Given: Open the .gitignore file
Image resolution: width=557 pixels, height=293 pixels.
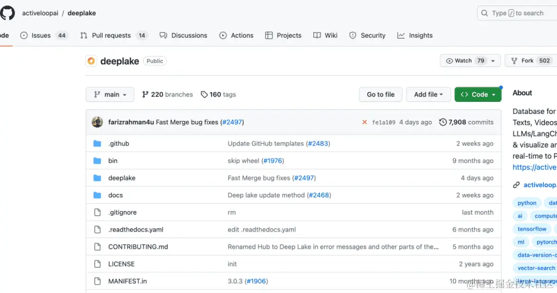Looking at the screenshot, I should click(122, 212).
